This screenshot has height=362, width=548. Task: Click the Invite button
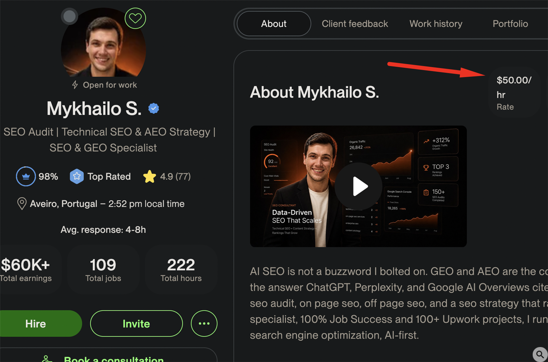pos(136,324)
